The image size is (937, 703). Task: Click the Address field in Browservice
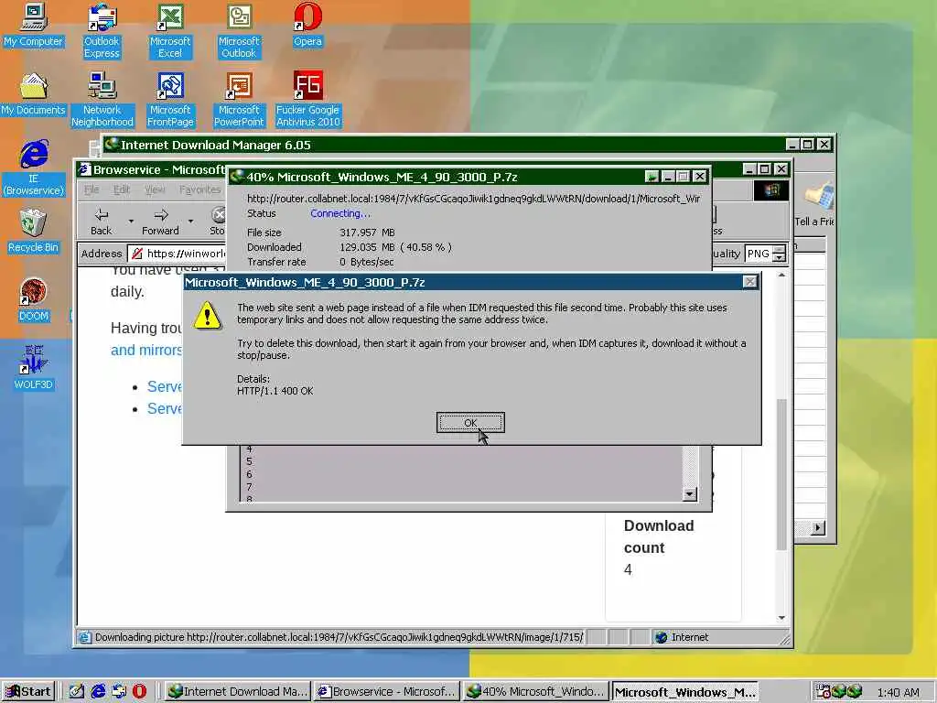coord(178,254)
